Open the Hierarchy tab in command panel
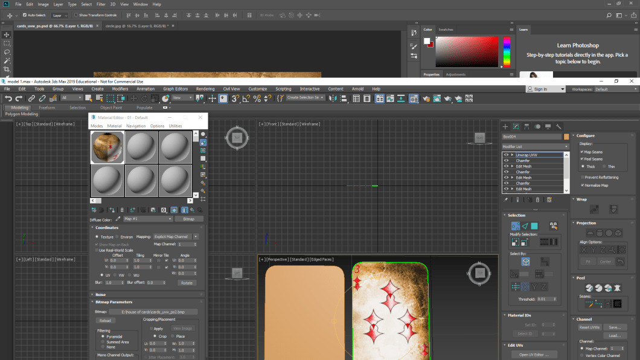The width and height of the screenshot is (640, 360). pyautogui.click(x=526, y=126)
